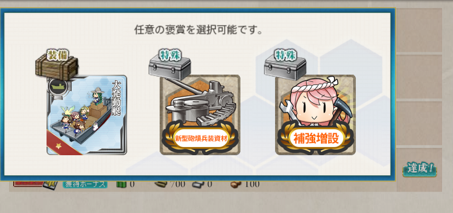This screenshot has width=453, height=213.
Task: Click the 達成! completion button
Action: pos(420,168)
